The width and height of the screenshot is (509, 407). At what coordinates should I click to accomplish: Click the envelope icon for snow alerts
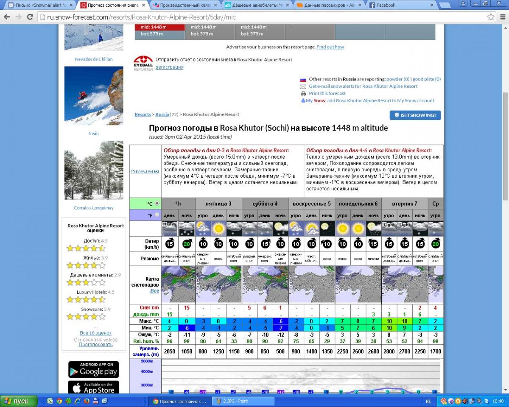(x=303, y=86)
